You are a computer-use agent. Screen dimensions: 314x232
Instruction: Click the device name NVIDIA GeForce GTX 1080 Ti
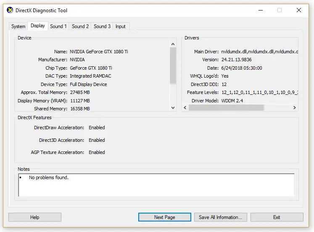99,52
